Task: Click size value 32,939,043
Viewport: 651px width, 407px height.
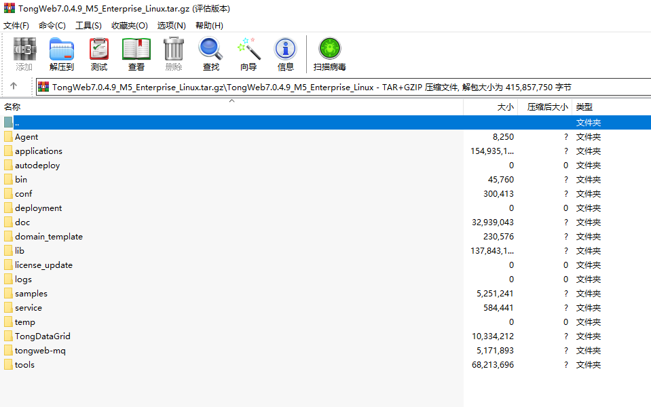Action: pyautogui.click(x=492, y=222)
